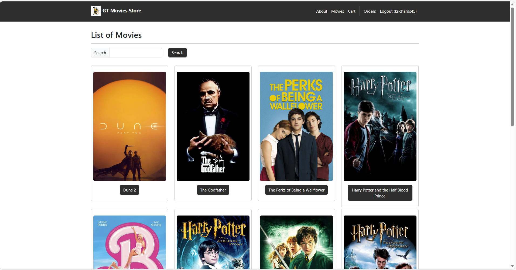Click the Sorcerer's Stone poster image
This screenshot has height=270, width=516.
(x=213, y=242)
